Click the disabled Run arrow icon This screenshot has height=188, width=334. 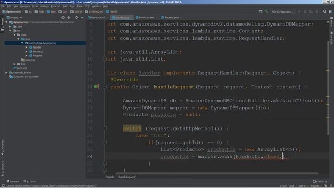(299, 11)
